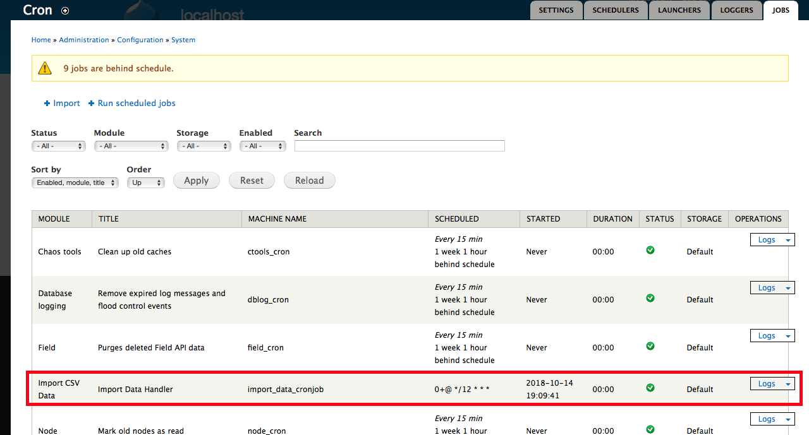Switch to the SCHEDULERS tab
This screenshot has width=809, height=435.
(615, 9)
